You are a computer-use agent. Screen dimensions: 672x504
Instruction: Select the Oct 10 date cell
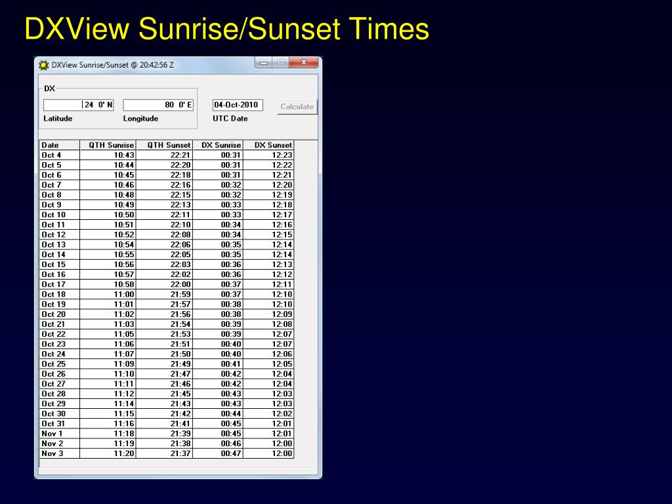[x=60, y=215]
